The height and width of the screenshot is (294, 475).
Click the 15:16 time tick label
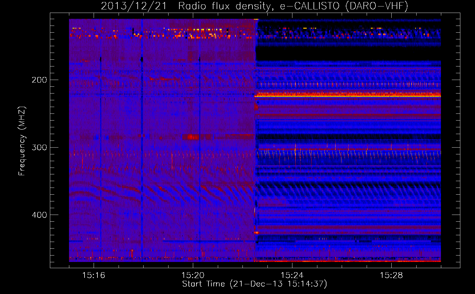coord(94,275)
